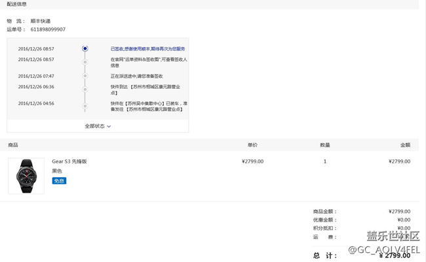Click the 已签收 status message text

[148, 49]
